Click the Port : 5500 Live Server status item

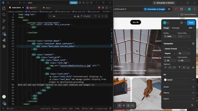87,109
